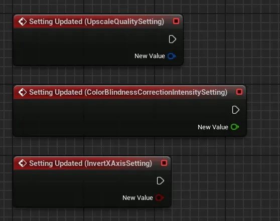This screenshot has height=221, width=280.
Task: Select the Setting Updated (UpscaleQualitySetting) title bar
Action: click(x=98, y=22)
